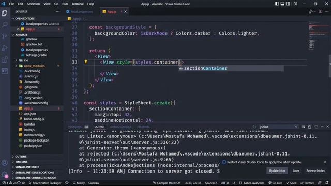Open metro.config.js file
The image size is (331, 186).
click(35, 135)
